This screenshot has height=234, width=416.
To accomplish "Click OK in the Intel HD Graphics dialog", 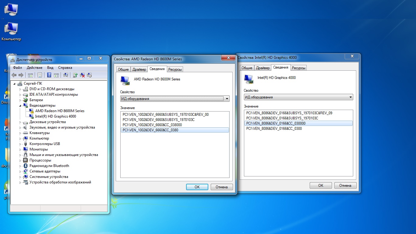I will [321, 185].
